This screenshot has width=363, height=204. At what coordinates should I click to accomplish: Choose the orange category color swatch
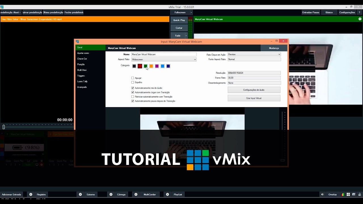(151, 66)
